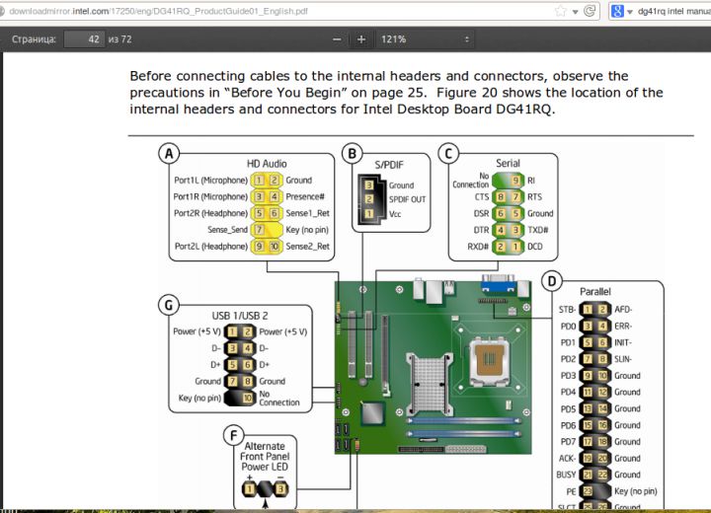This screenshot has width=711, height=513.
Task: Click the circled F Power LED marker
Action: click(x=232, y=435)
